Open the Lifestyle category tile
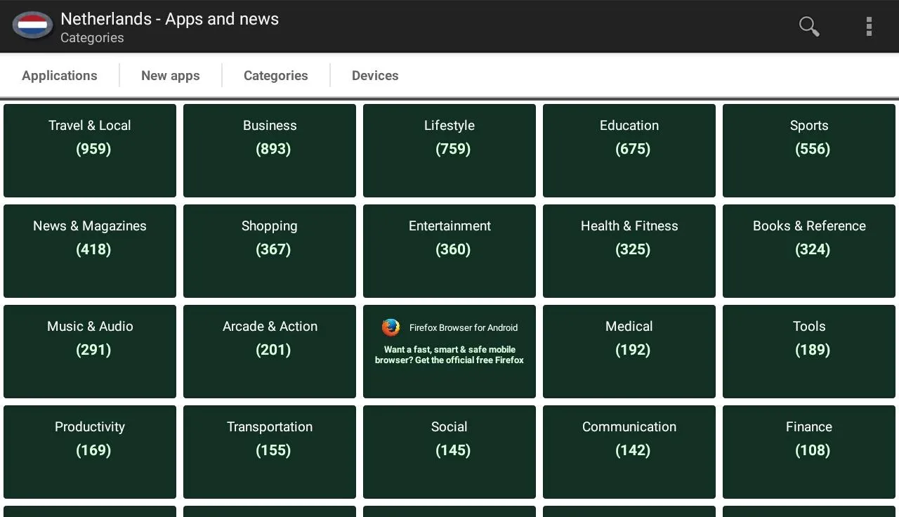Viewport: 899px width, 517px height. point(449,150)
